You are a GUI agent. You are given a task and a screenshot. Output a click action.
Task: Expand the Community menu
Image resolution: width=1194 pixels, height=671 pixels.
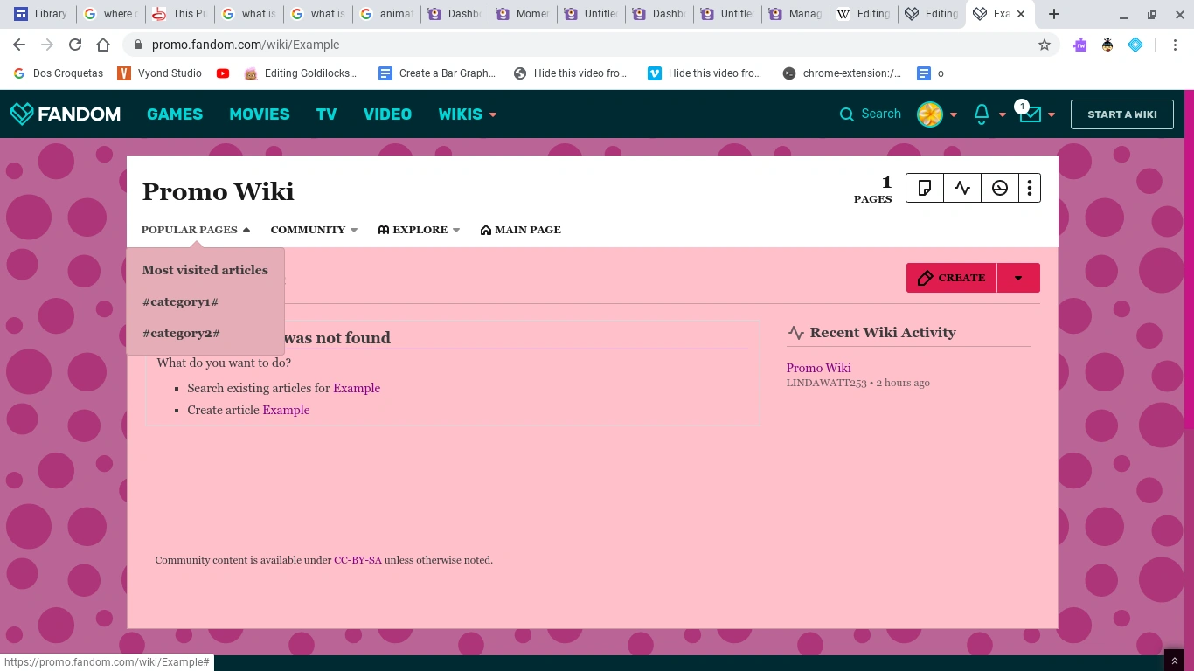(x=314, y=230)
